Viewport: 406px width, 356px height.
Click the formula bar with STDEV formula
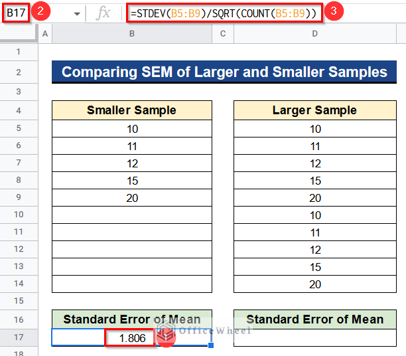coord(224,13)
